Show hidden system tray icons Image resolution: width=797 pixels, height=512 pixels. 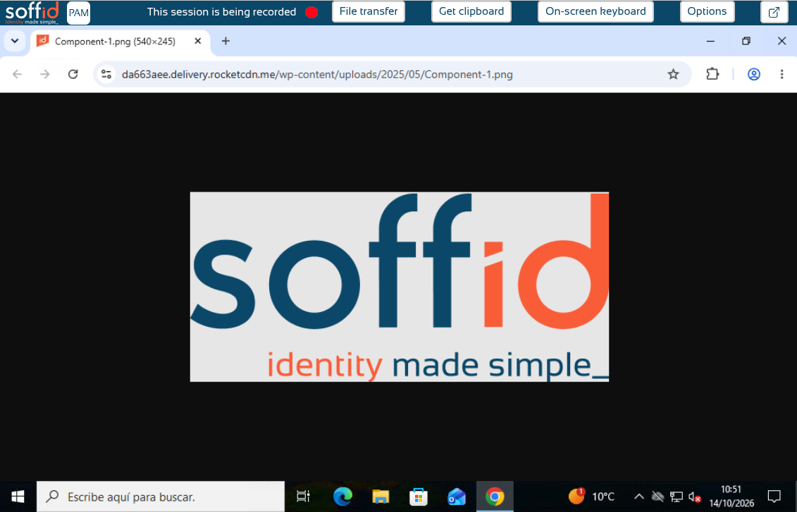[x=639, y=497]
